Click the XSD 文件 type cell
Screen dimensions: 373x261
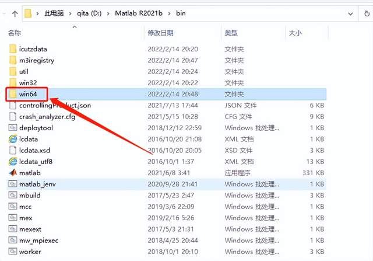(x=238, y=151)
